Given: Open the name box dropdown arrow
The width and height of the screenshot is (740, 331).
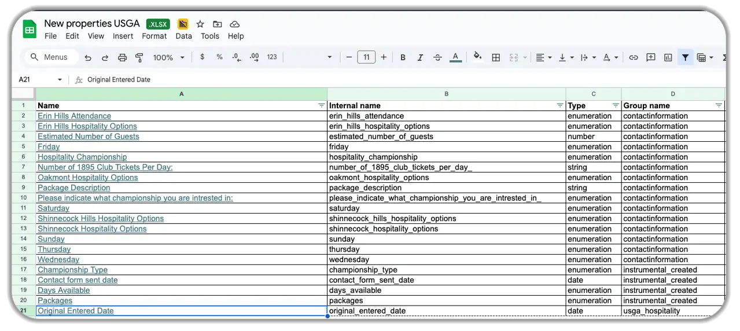Looking at the screenshot, I should [60, 80].
